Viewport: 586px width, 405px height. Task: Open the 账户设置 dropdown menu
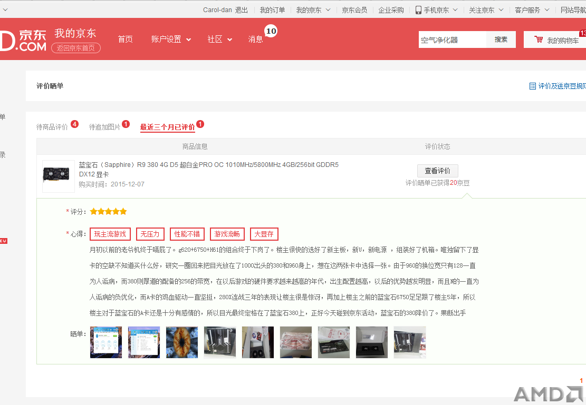tap(171, 39)
